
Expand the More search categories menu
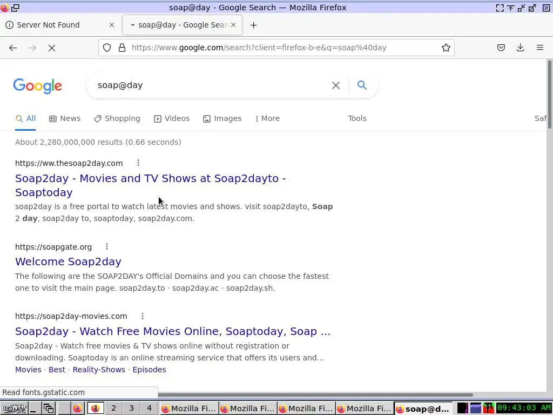267,118
